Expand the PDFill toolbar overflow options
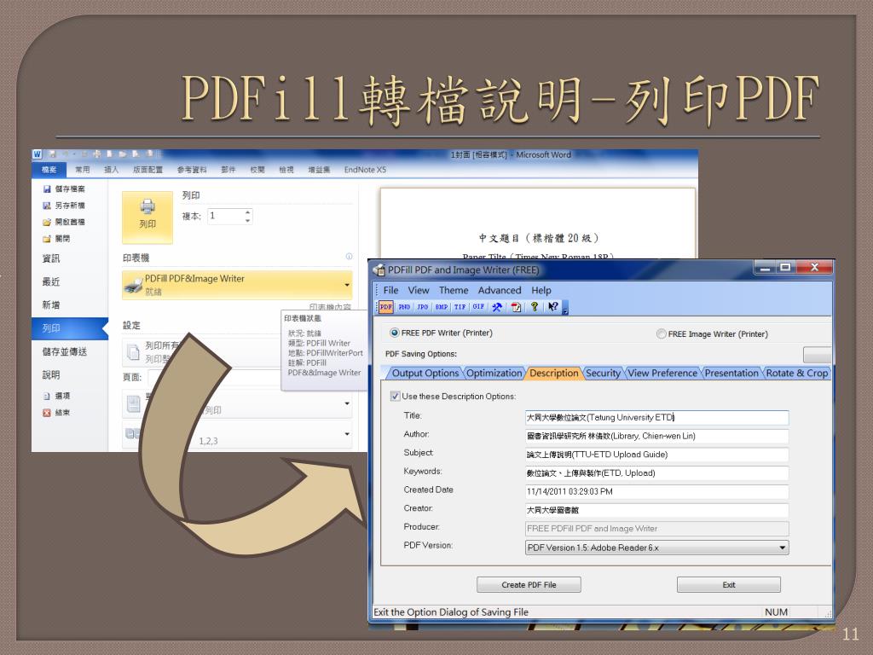 [565, 309]
